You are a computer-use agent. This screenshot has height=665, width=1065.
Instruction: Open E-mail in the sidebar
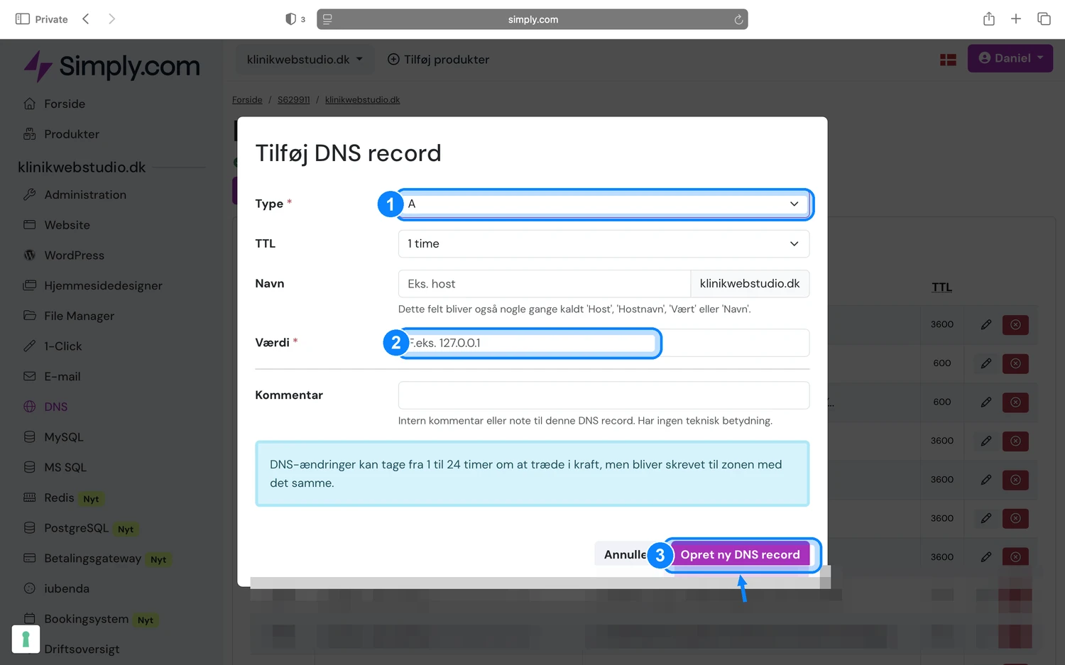pos(62,377)
